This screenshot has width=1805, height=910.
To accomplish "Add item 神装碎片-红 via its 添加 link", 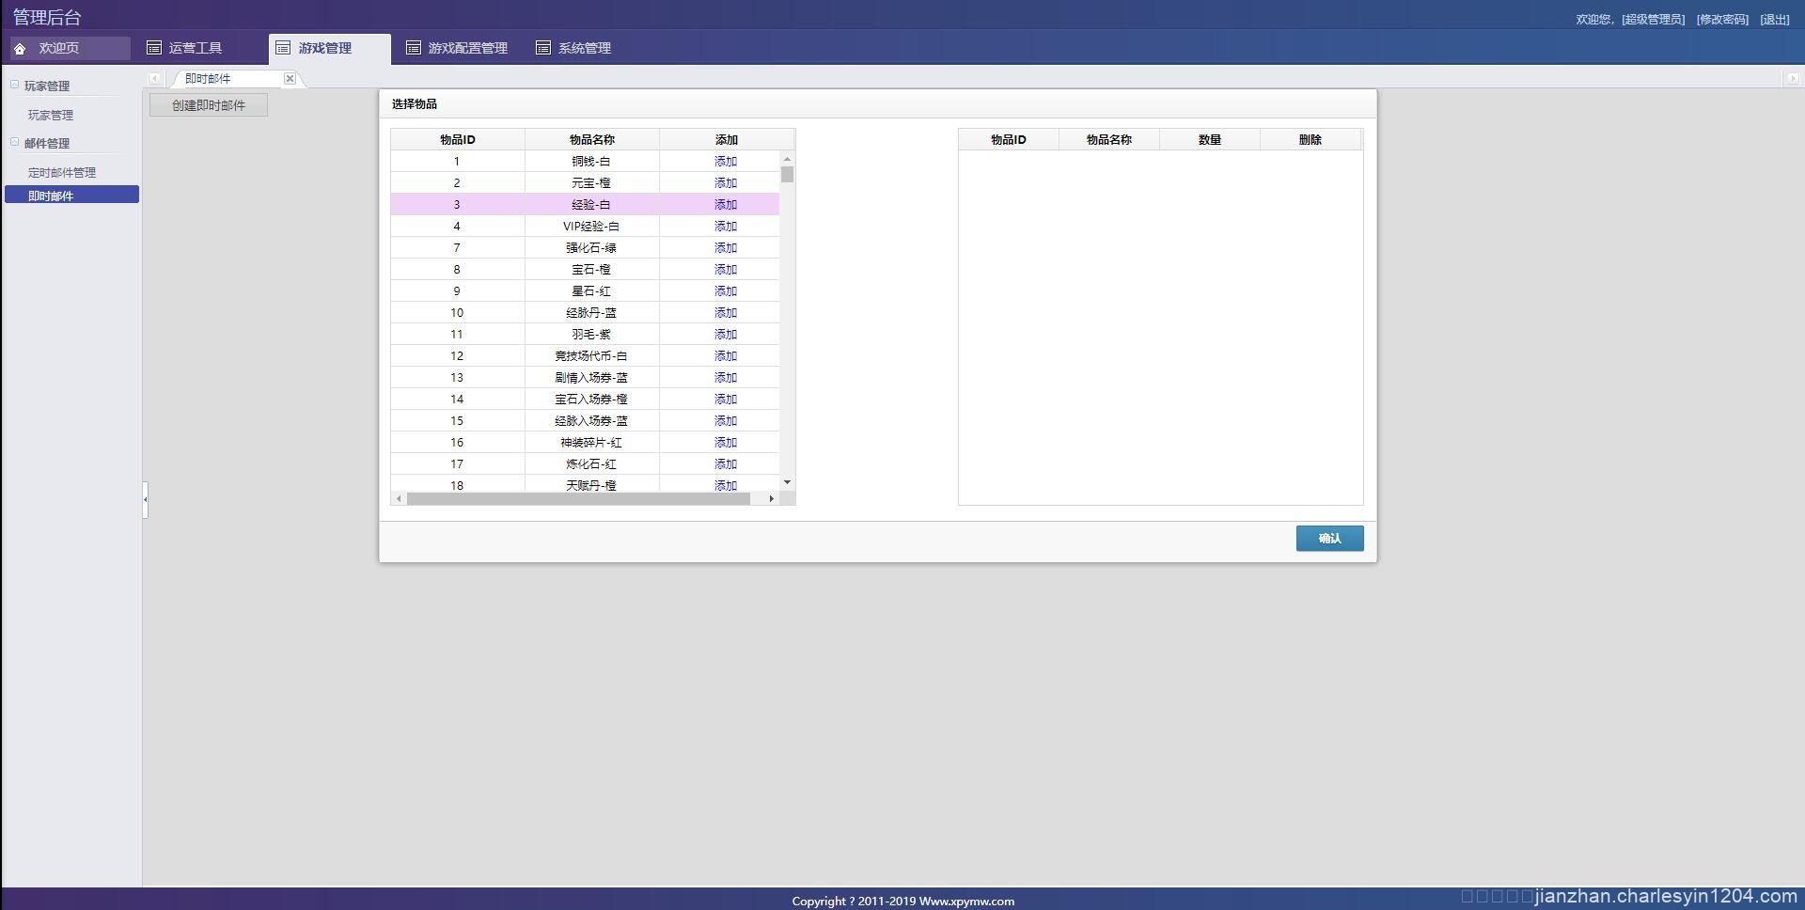I will (x=726, y=443).
